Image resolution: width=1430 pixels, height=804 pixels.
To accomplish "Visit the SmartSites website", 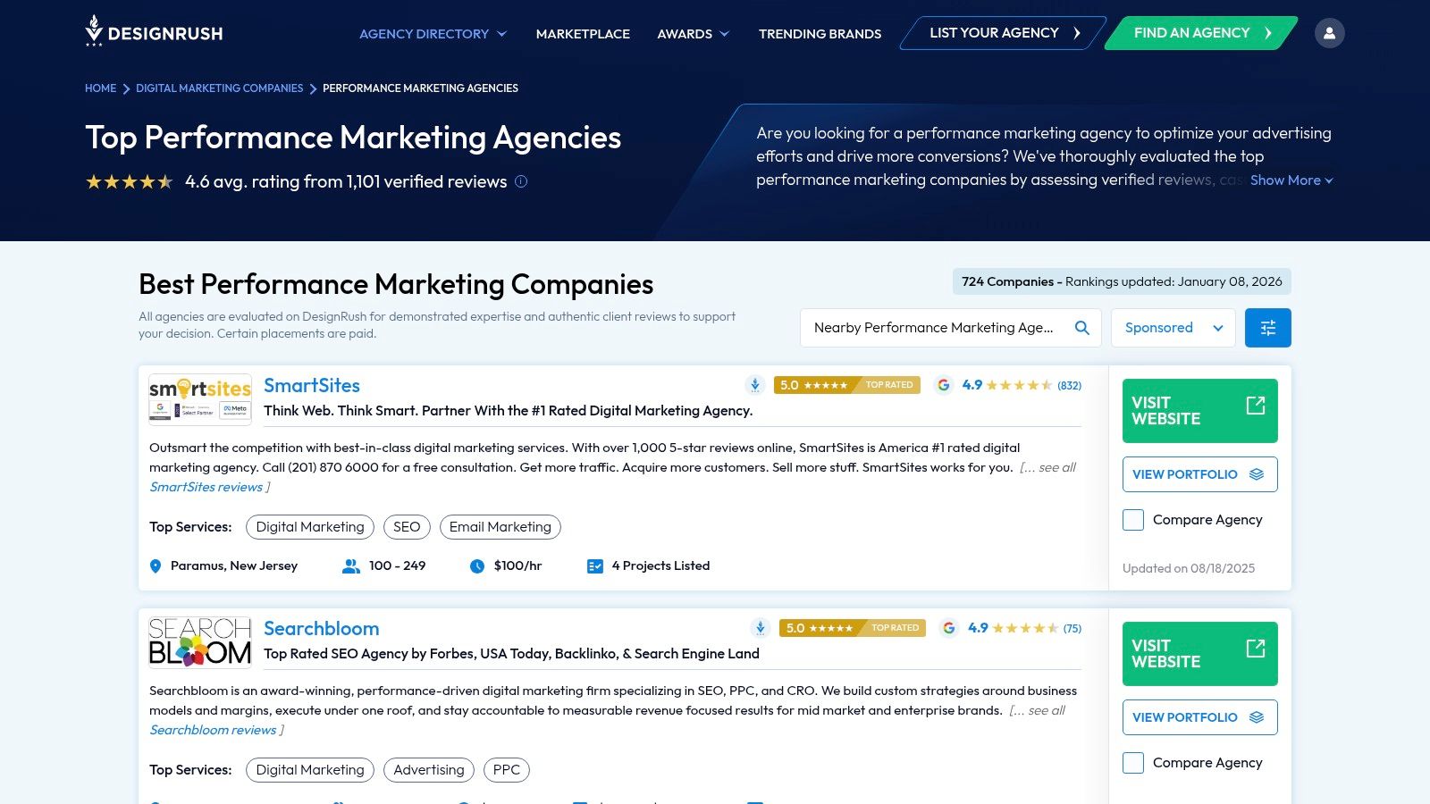I will coord(1200,411).
